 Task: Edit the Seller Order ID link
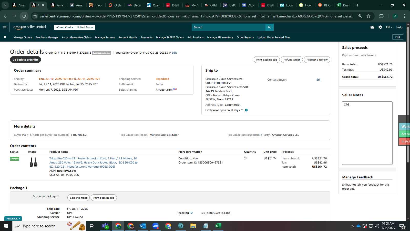point(174,53)
